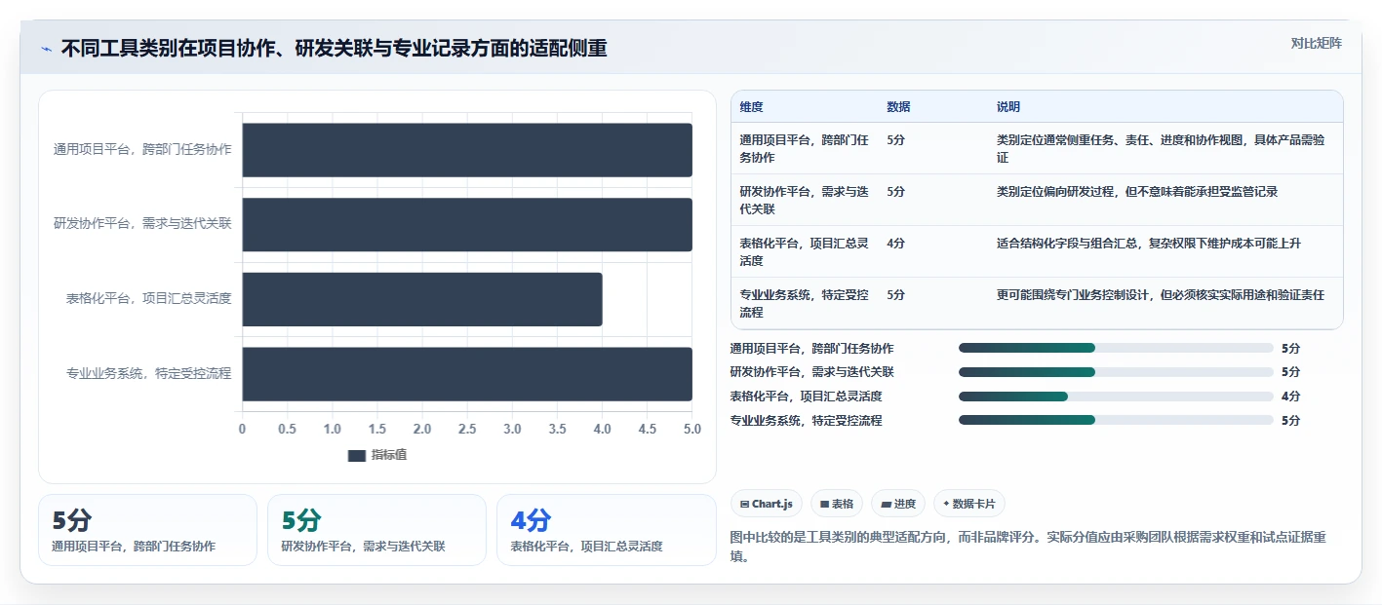Screen dimensions: 1382x605
Task: Click the 数据卡片 tag chip
Action: point(969,504)
